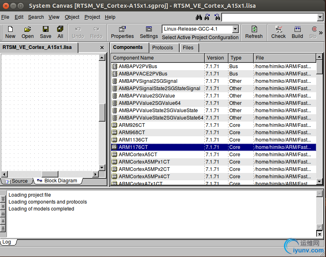This screenshot has width=326, height=257.
Task: Select the ARM1176CT component row
Action: pos(213,147)
